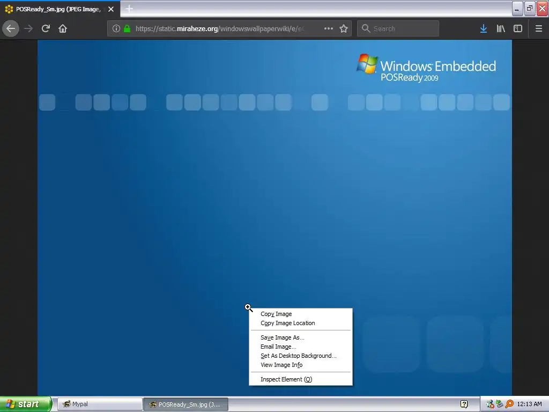Viewport: 549px width, 412px height.
Task: Choose Set As Desktop Background…
Action: coord(301,356)
